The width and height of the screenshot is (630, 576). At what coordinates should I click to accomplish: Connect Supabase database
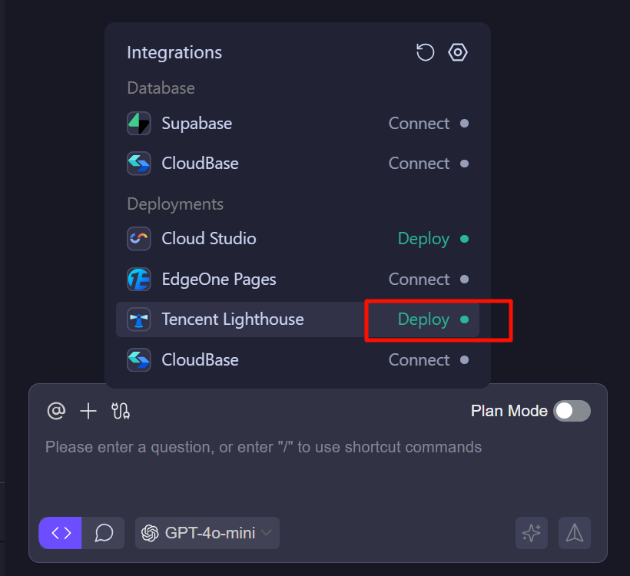[x=419, y=124]
